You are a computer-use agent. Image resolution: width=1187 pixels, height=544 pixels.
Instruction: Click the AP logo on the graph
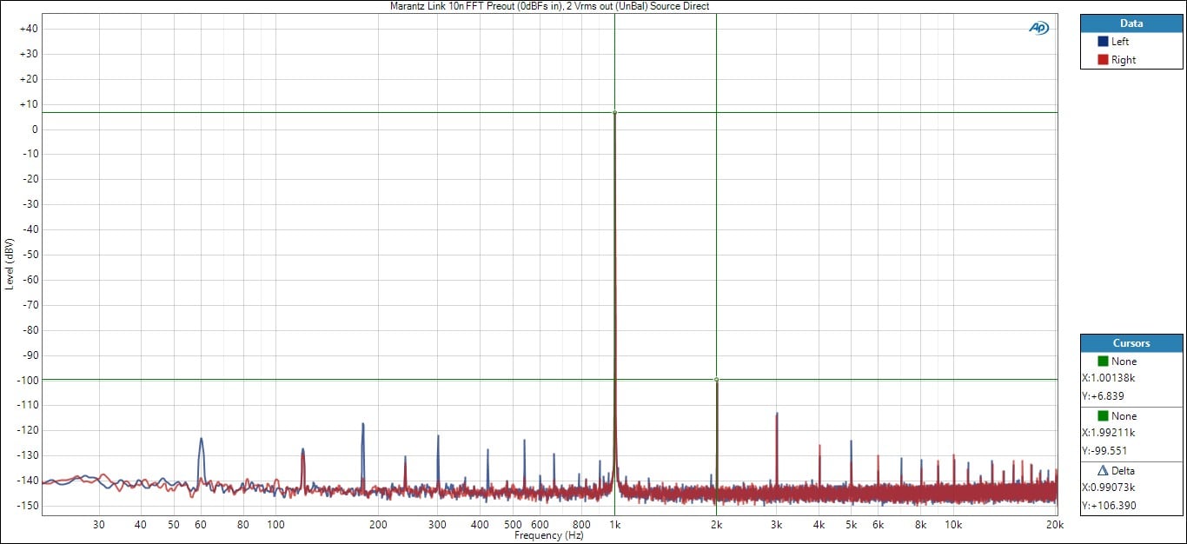coord(1038,28)
